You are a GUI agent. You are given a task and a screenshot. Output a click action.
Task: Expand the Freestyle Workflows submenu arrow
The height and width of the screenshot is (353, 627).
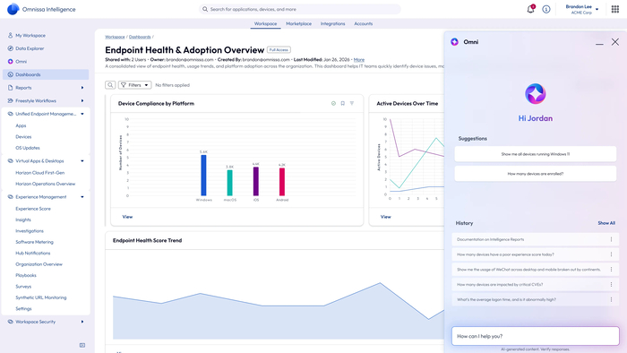(x=82, y=100)
